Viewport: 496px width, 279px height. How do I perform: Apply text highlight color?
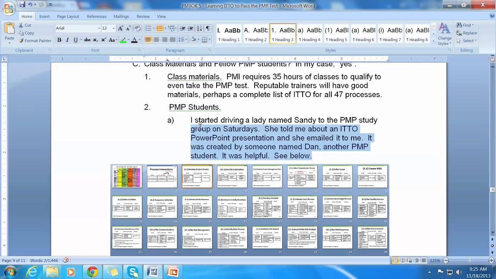click(123, 40)
